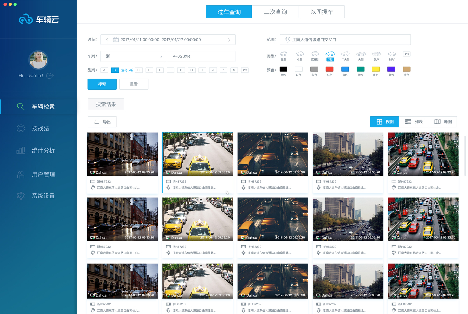Toggle selected brand letter B filter
This screenshot has width=468, height=314.
115,70
